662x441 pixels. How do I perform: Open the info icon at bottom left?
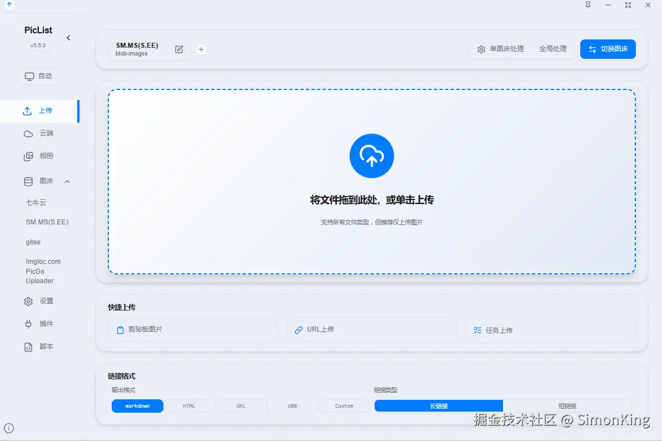click(x=9, y=428)
